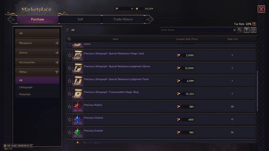
Task: Select the Precious Emeret green gem icon
Action: tap(78, 133)
